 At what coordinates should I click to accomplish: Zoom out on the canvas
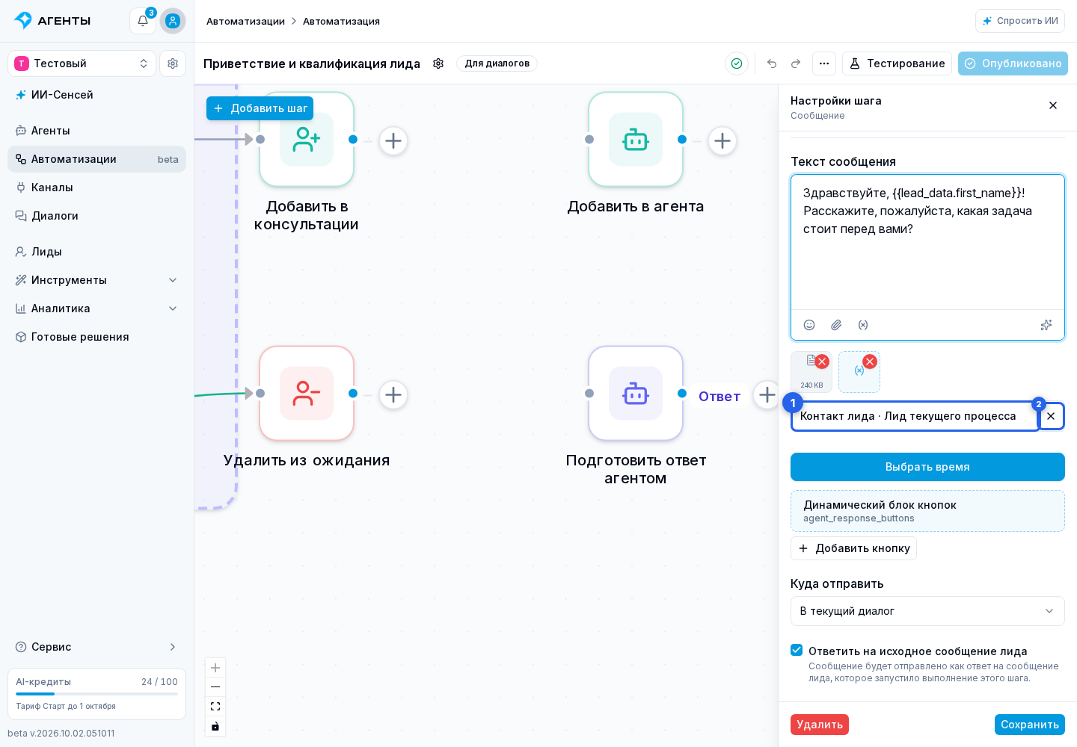tap(215, 687)
